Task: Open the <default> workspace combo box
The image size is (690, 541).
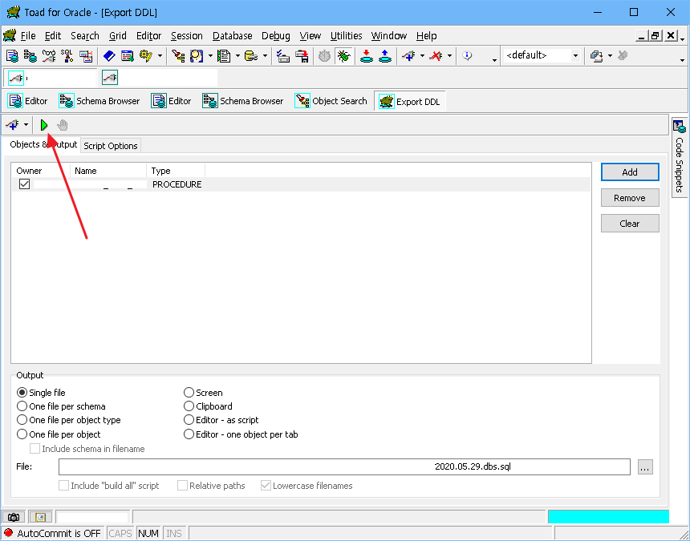Action: [x=542, y=55]
